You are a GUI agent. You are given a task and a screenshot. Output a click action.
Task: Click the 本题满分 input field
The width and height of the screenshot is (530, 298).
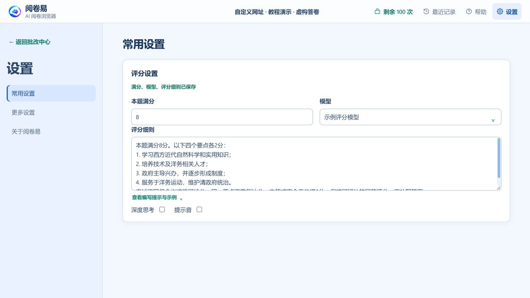(222, 117)
